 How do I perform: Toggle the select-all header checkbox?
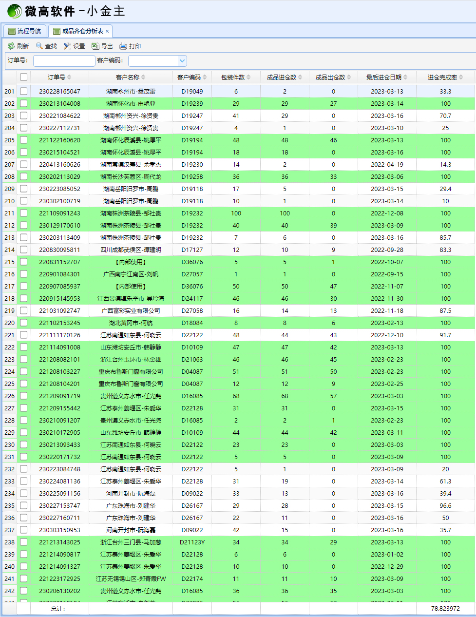(23, 77)
